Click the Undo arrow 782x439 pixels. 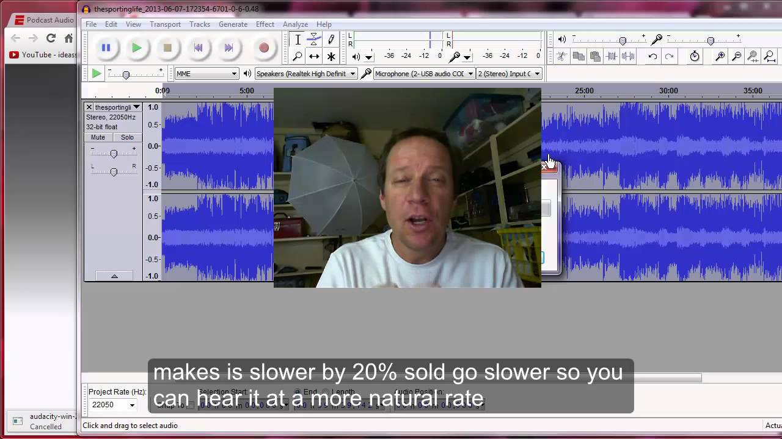coord(652,56)
